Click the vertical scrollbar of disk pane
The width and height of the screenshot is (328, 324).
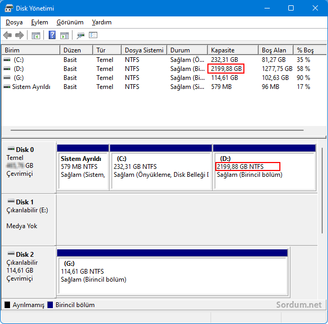(322, 191)
